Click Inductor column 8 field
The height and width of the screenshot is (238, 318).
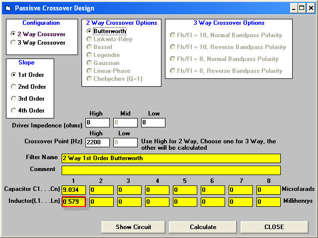[x=268, y=202]
